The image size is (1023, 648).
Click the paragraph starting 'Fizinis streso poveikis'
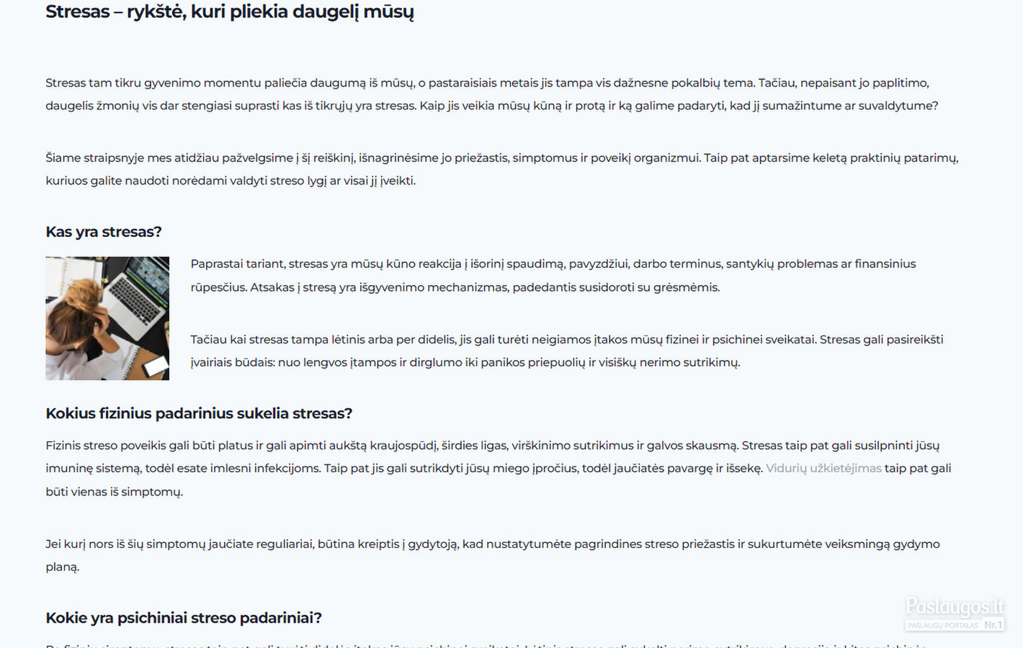pyautogui.click(x=499, y=469)
